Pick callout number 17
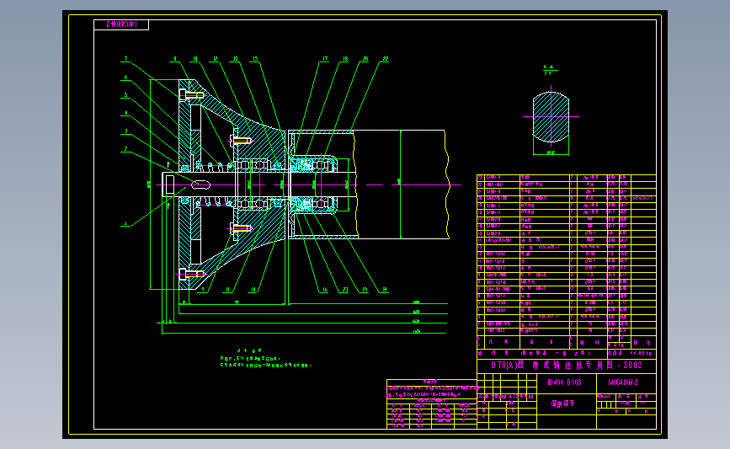 325,59
